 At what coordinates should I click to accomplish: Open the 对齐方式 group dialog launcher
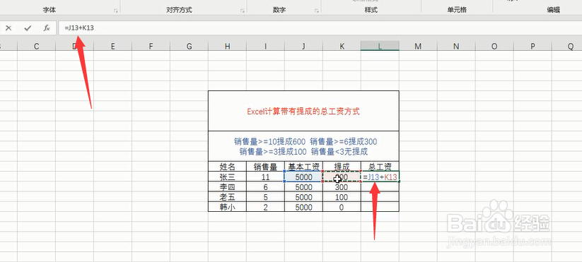click(x=243, y=11)
